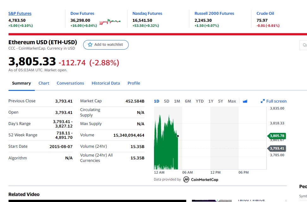Select the 1D chart range
307x202 pixels.
pyautogui.click(x=157, y=101)
